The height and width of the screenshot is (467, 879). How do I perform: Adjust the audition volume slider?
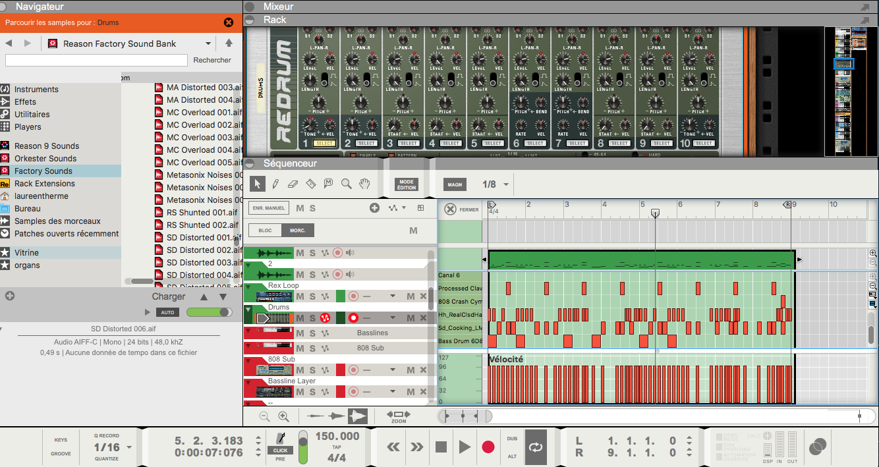[x=209, y=312]
